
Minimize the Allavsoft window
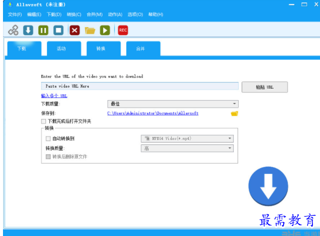coord(292,4)
